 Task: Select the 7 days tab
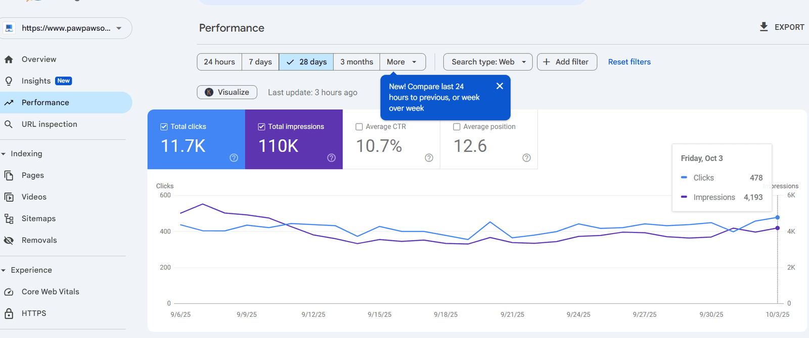pos(260,62)
